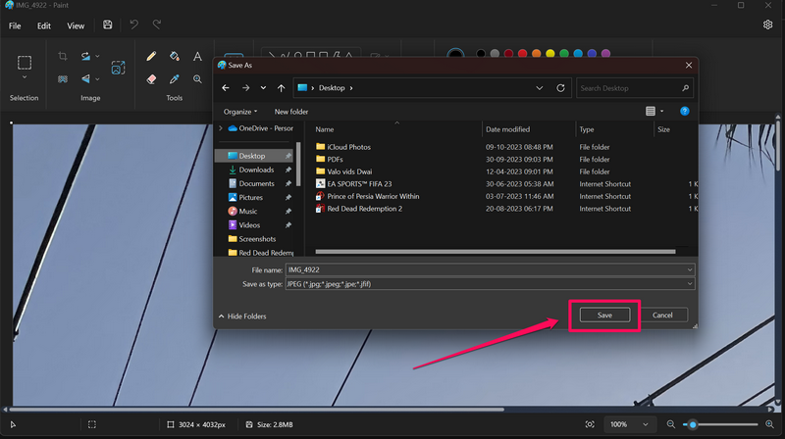Screen dimensions: 785x439
Task: Open the Organize dropdown menu
Action: 240,112
